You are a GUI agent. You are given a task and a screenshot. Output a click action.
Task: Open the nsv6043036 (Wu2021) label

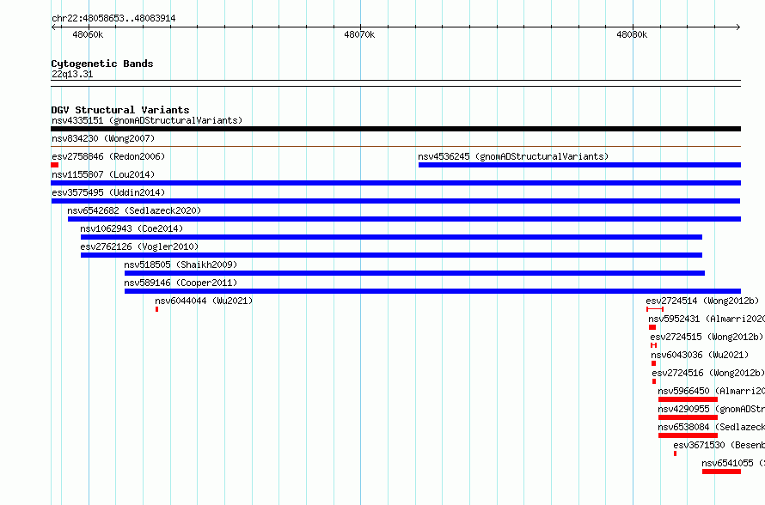pos(700,355)
